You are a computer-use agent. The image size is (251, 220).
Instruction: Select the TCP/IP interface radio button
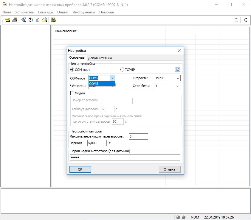[x=122, y=70]
